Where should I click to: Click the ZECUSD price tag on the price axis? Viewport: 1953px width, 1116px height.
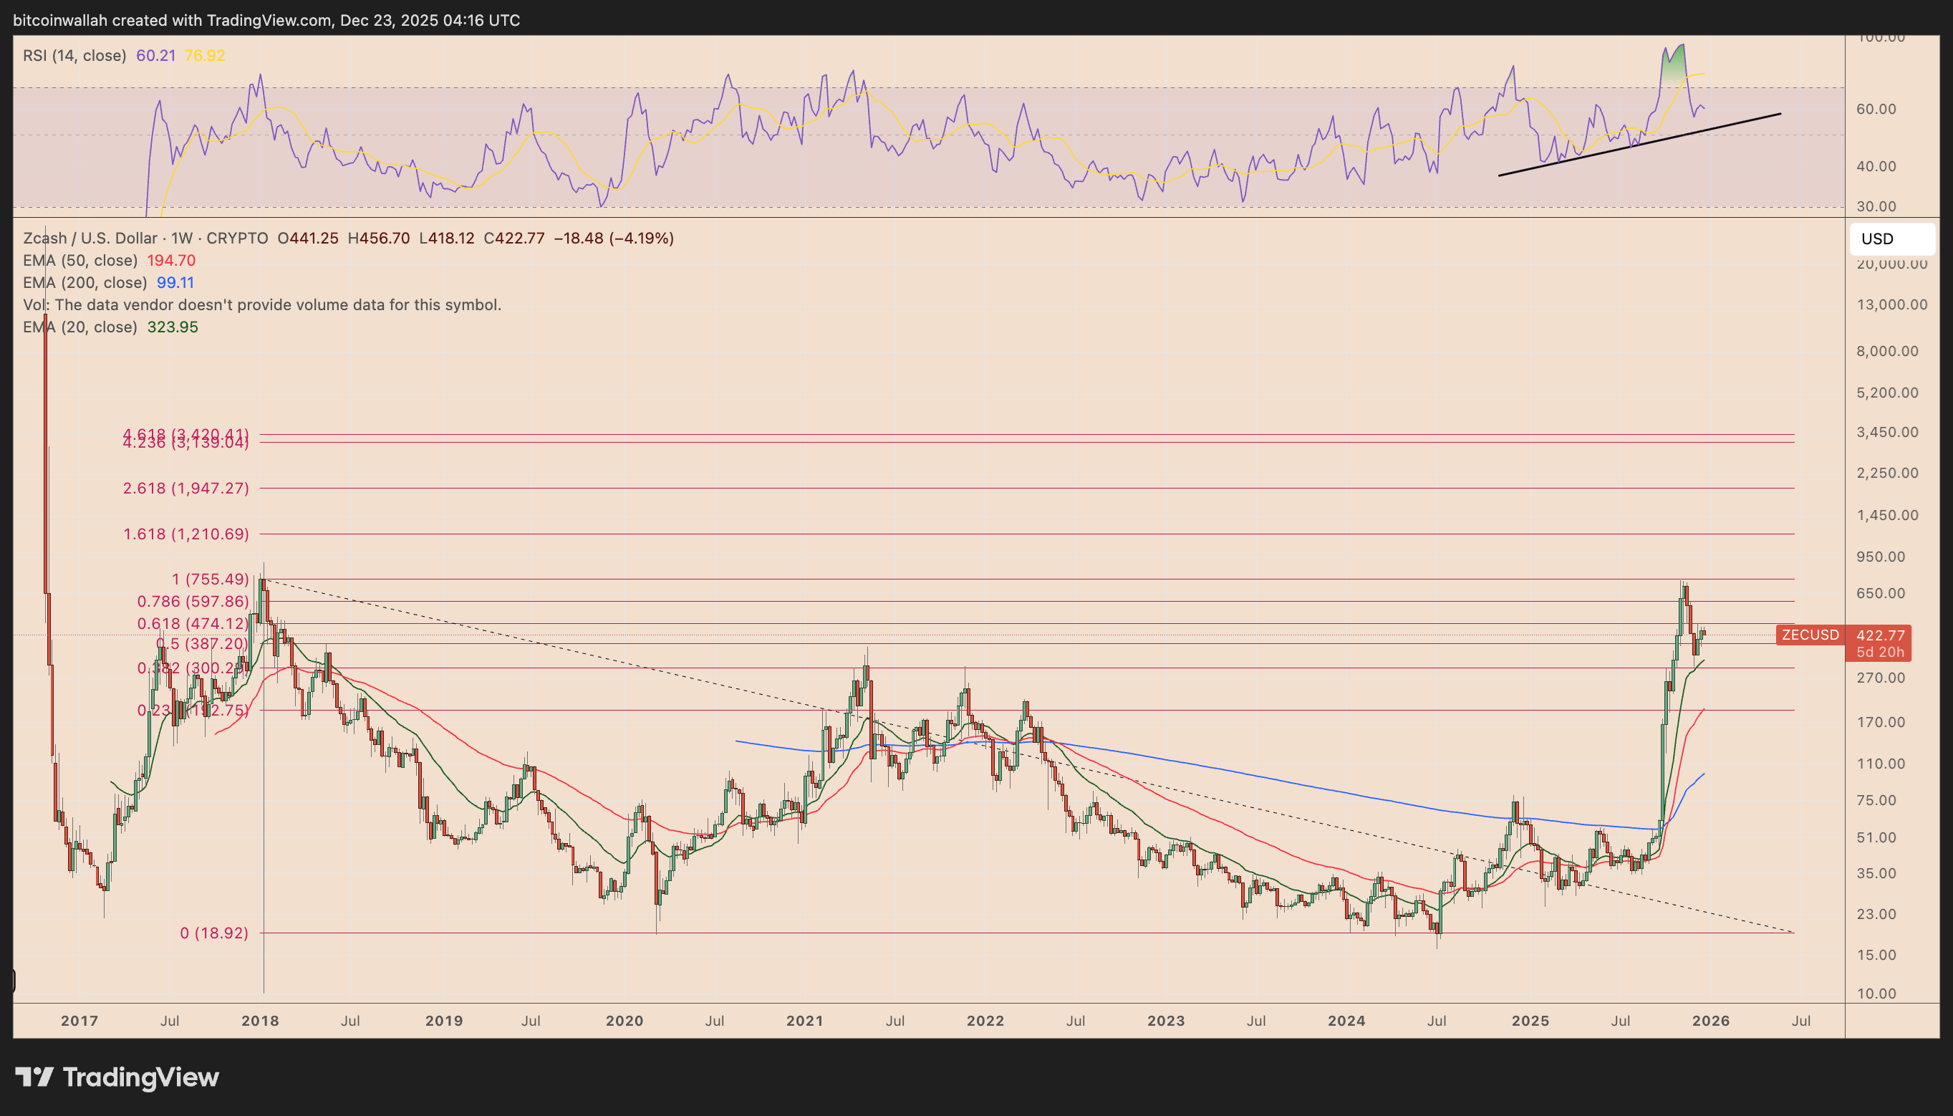(1812, 635)
